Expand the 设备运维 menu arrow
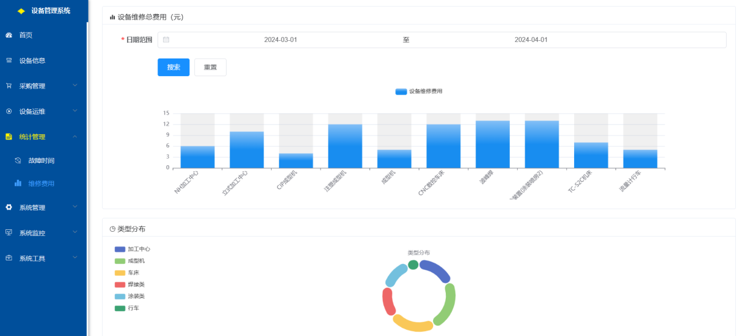The image size is (742, 336). point(75,111)
